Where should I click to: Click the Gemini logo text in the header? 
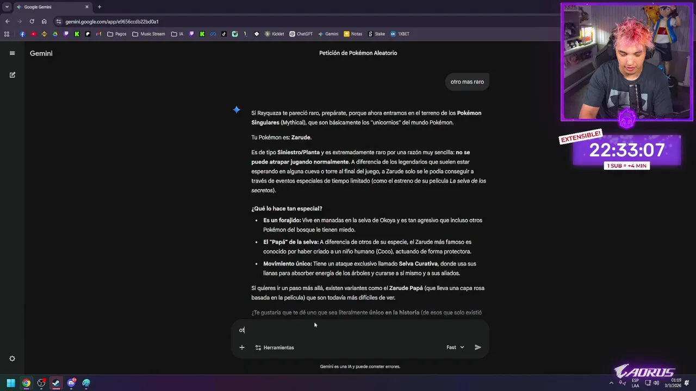tap(41, 53)
